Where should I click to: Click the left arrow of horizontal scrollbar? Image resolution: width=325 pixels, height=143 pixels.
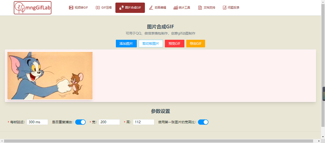coord(2,141)
